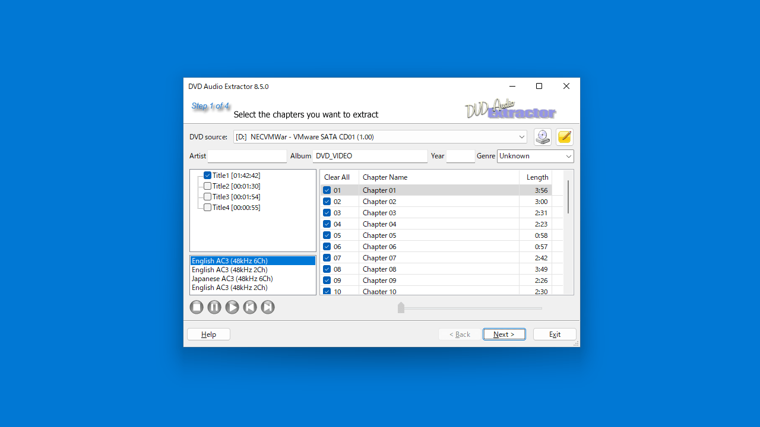
Task: Uncheck chapter 02 checkbox
Action: (x=327, y=202)
